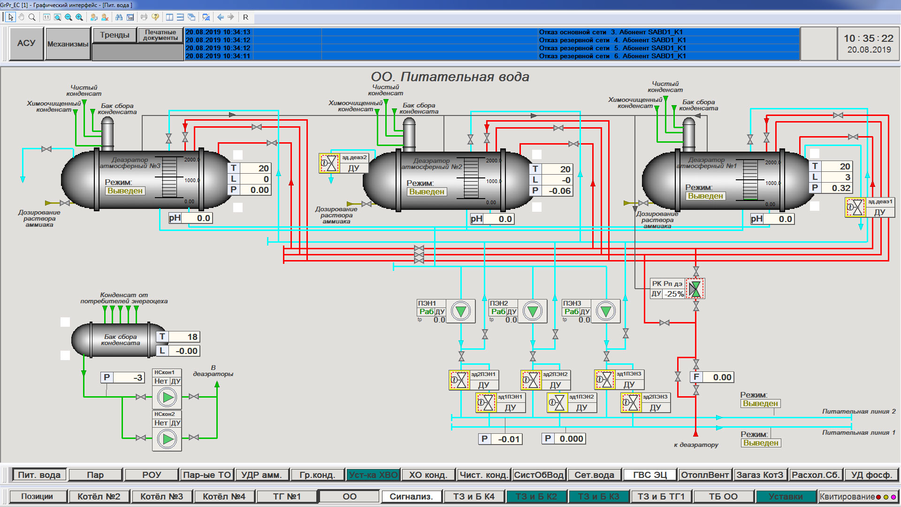Open the Сигнализ. section
The width and height of the screenshot is (901, 507).
click(x=411, y=497)
